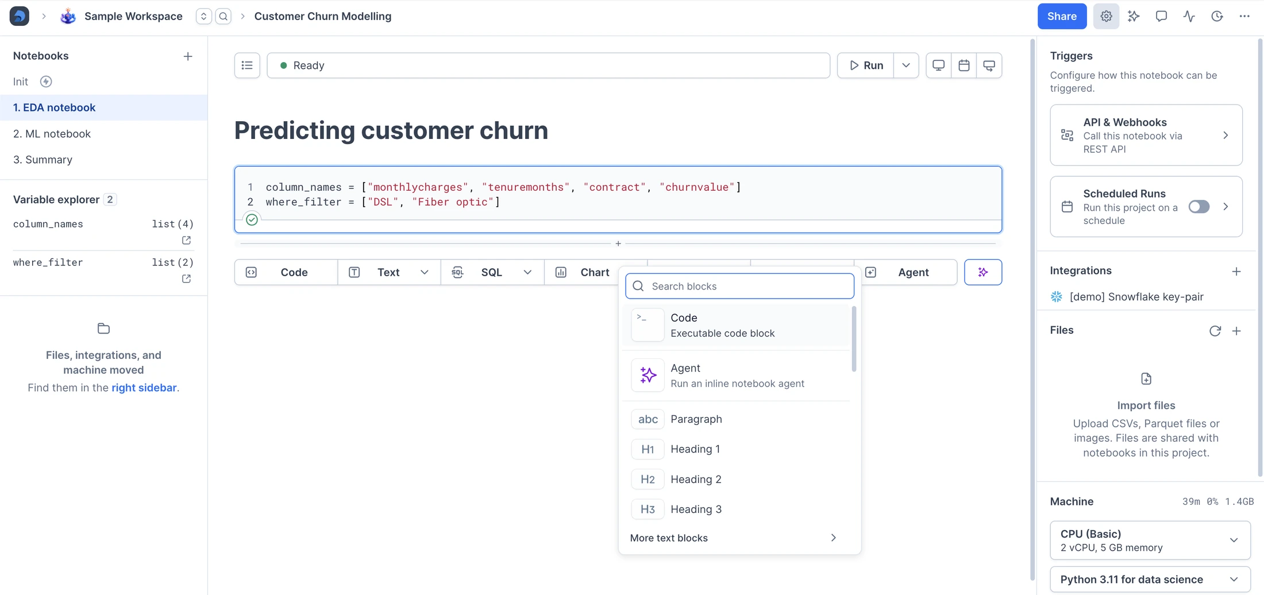Image resolution: width=1264 pixels, height=595 pixels.
Task: Select Code executable block option
Action: [x=737, y=325]
